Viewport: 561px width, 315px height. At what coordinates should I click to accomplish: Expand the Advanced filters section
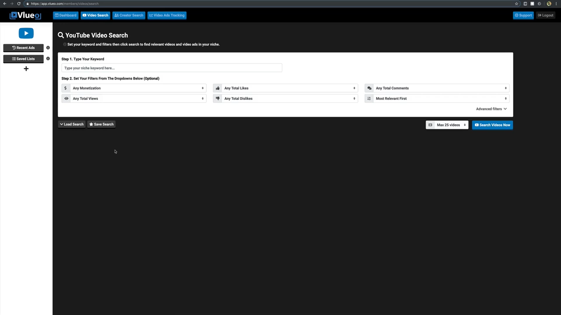click(x=491, y=109)
